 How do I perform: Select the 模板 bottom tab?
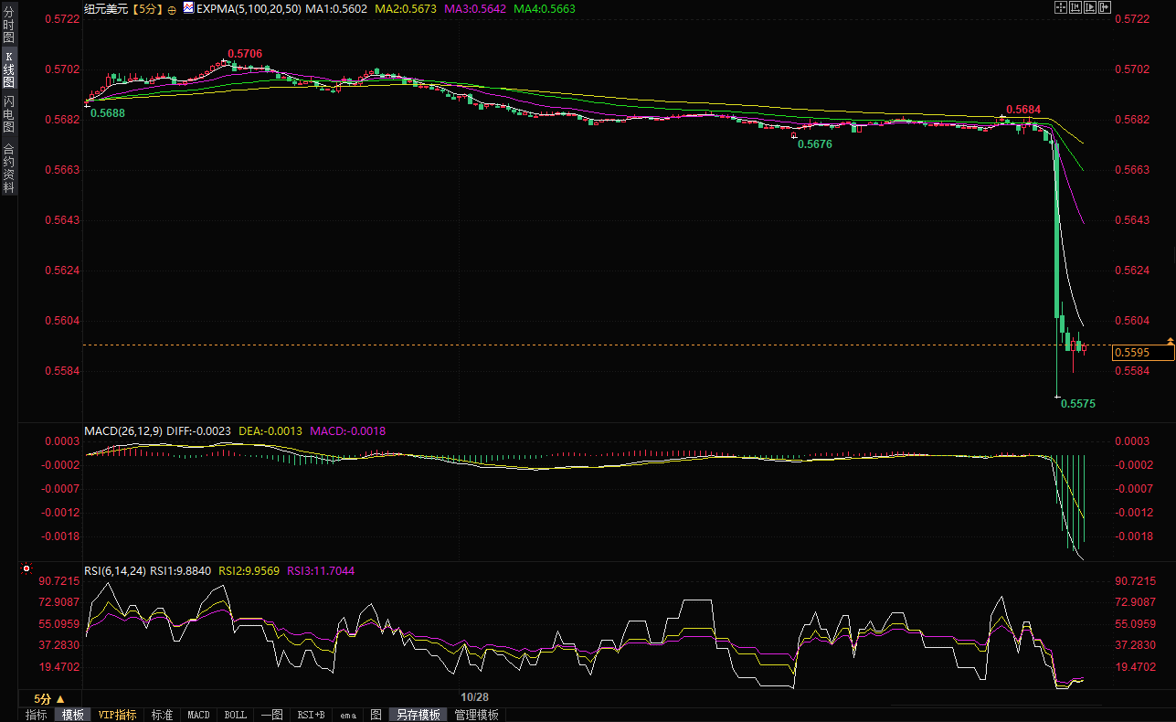72,715
